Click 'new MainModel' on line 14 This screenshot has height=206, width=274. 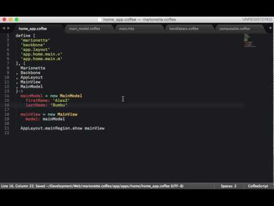pyautogui.click(x=66, y=96)
